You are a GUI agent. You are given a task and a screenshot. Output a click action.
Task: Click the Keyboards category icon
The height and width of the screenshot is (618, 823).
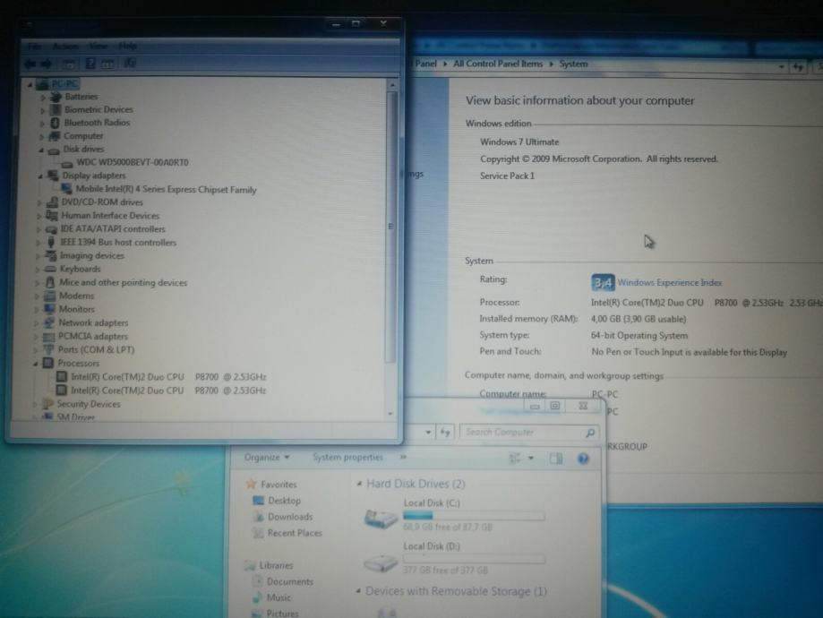point(50,269)
